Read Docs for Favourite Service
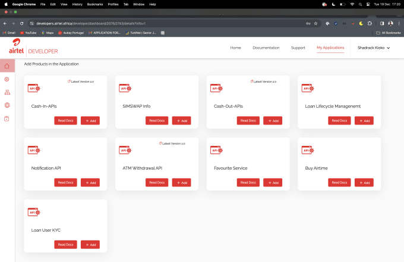Viewport: 404px width, 262px height. (x=248, y=182)
